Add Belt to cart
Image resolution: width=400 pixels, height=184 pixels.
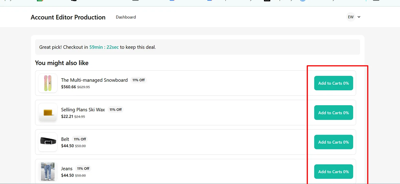pyautogui.click(x=333, y=142)
